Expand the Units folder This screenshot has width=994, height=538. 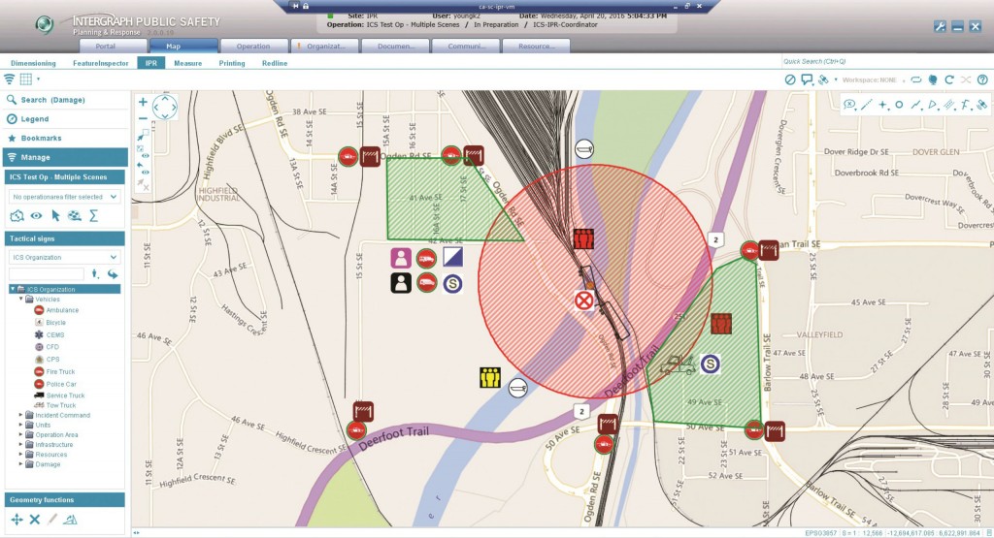[x=21, y=425]
